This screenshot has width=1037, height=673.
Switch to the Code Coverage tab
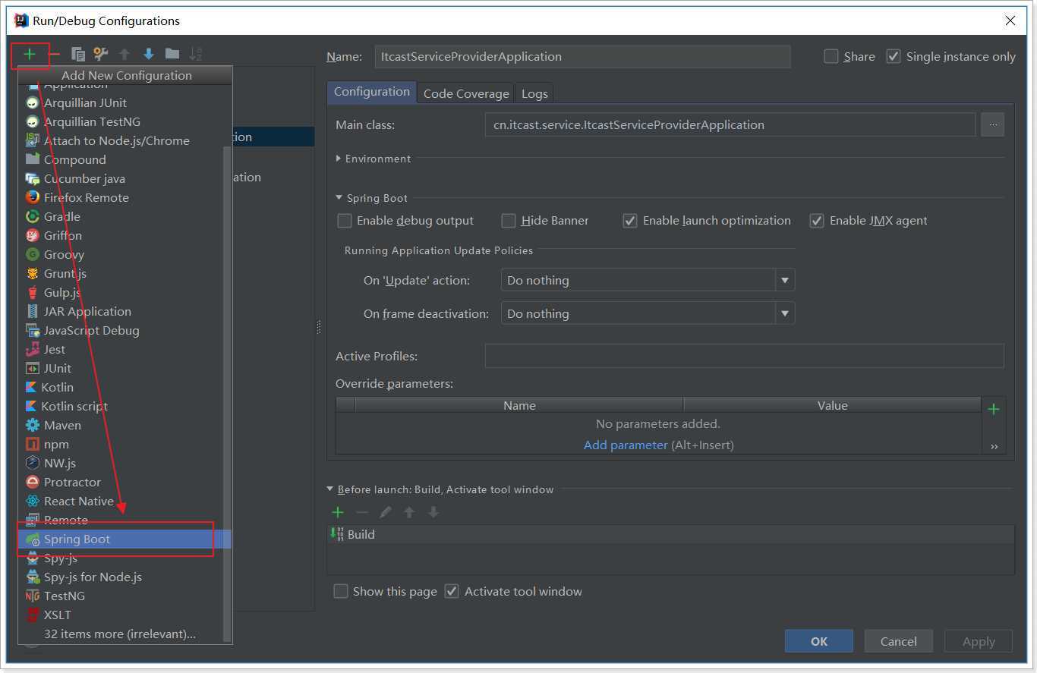click(466, 93)
